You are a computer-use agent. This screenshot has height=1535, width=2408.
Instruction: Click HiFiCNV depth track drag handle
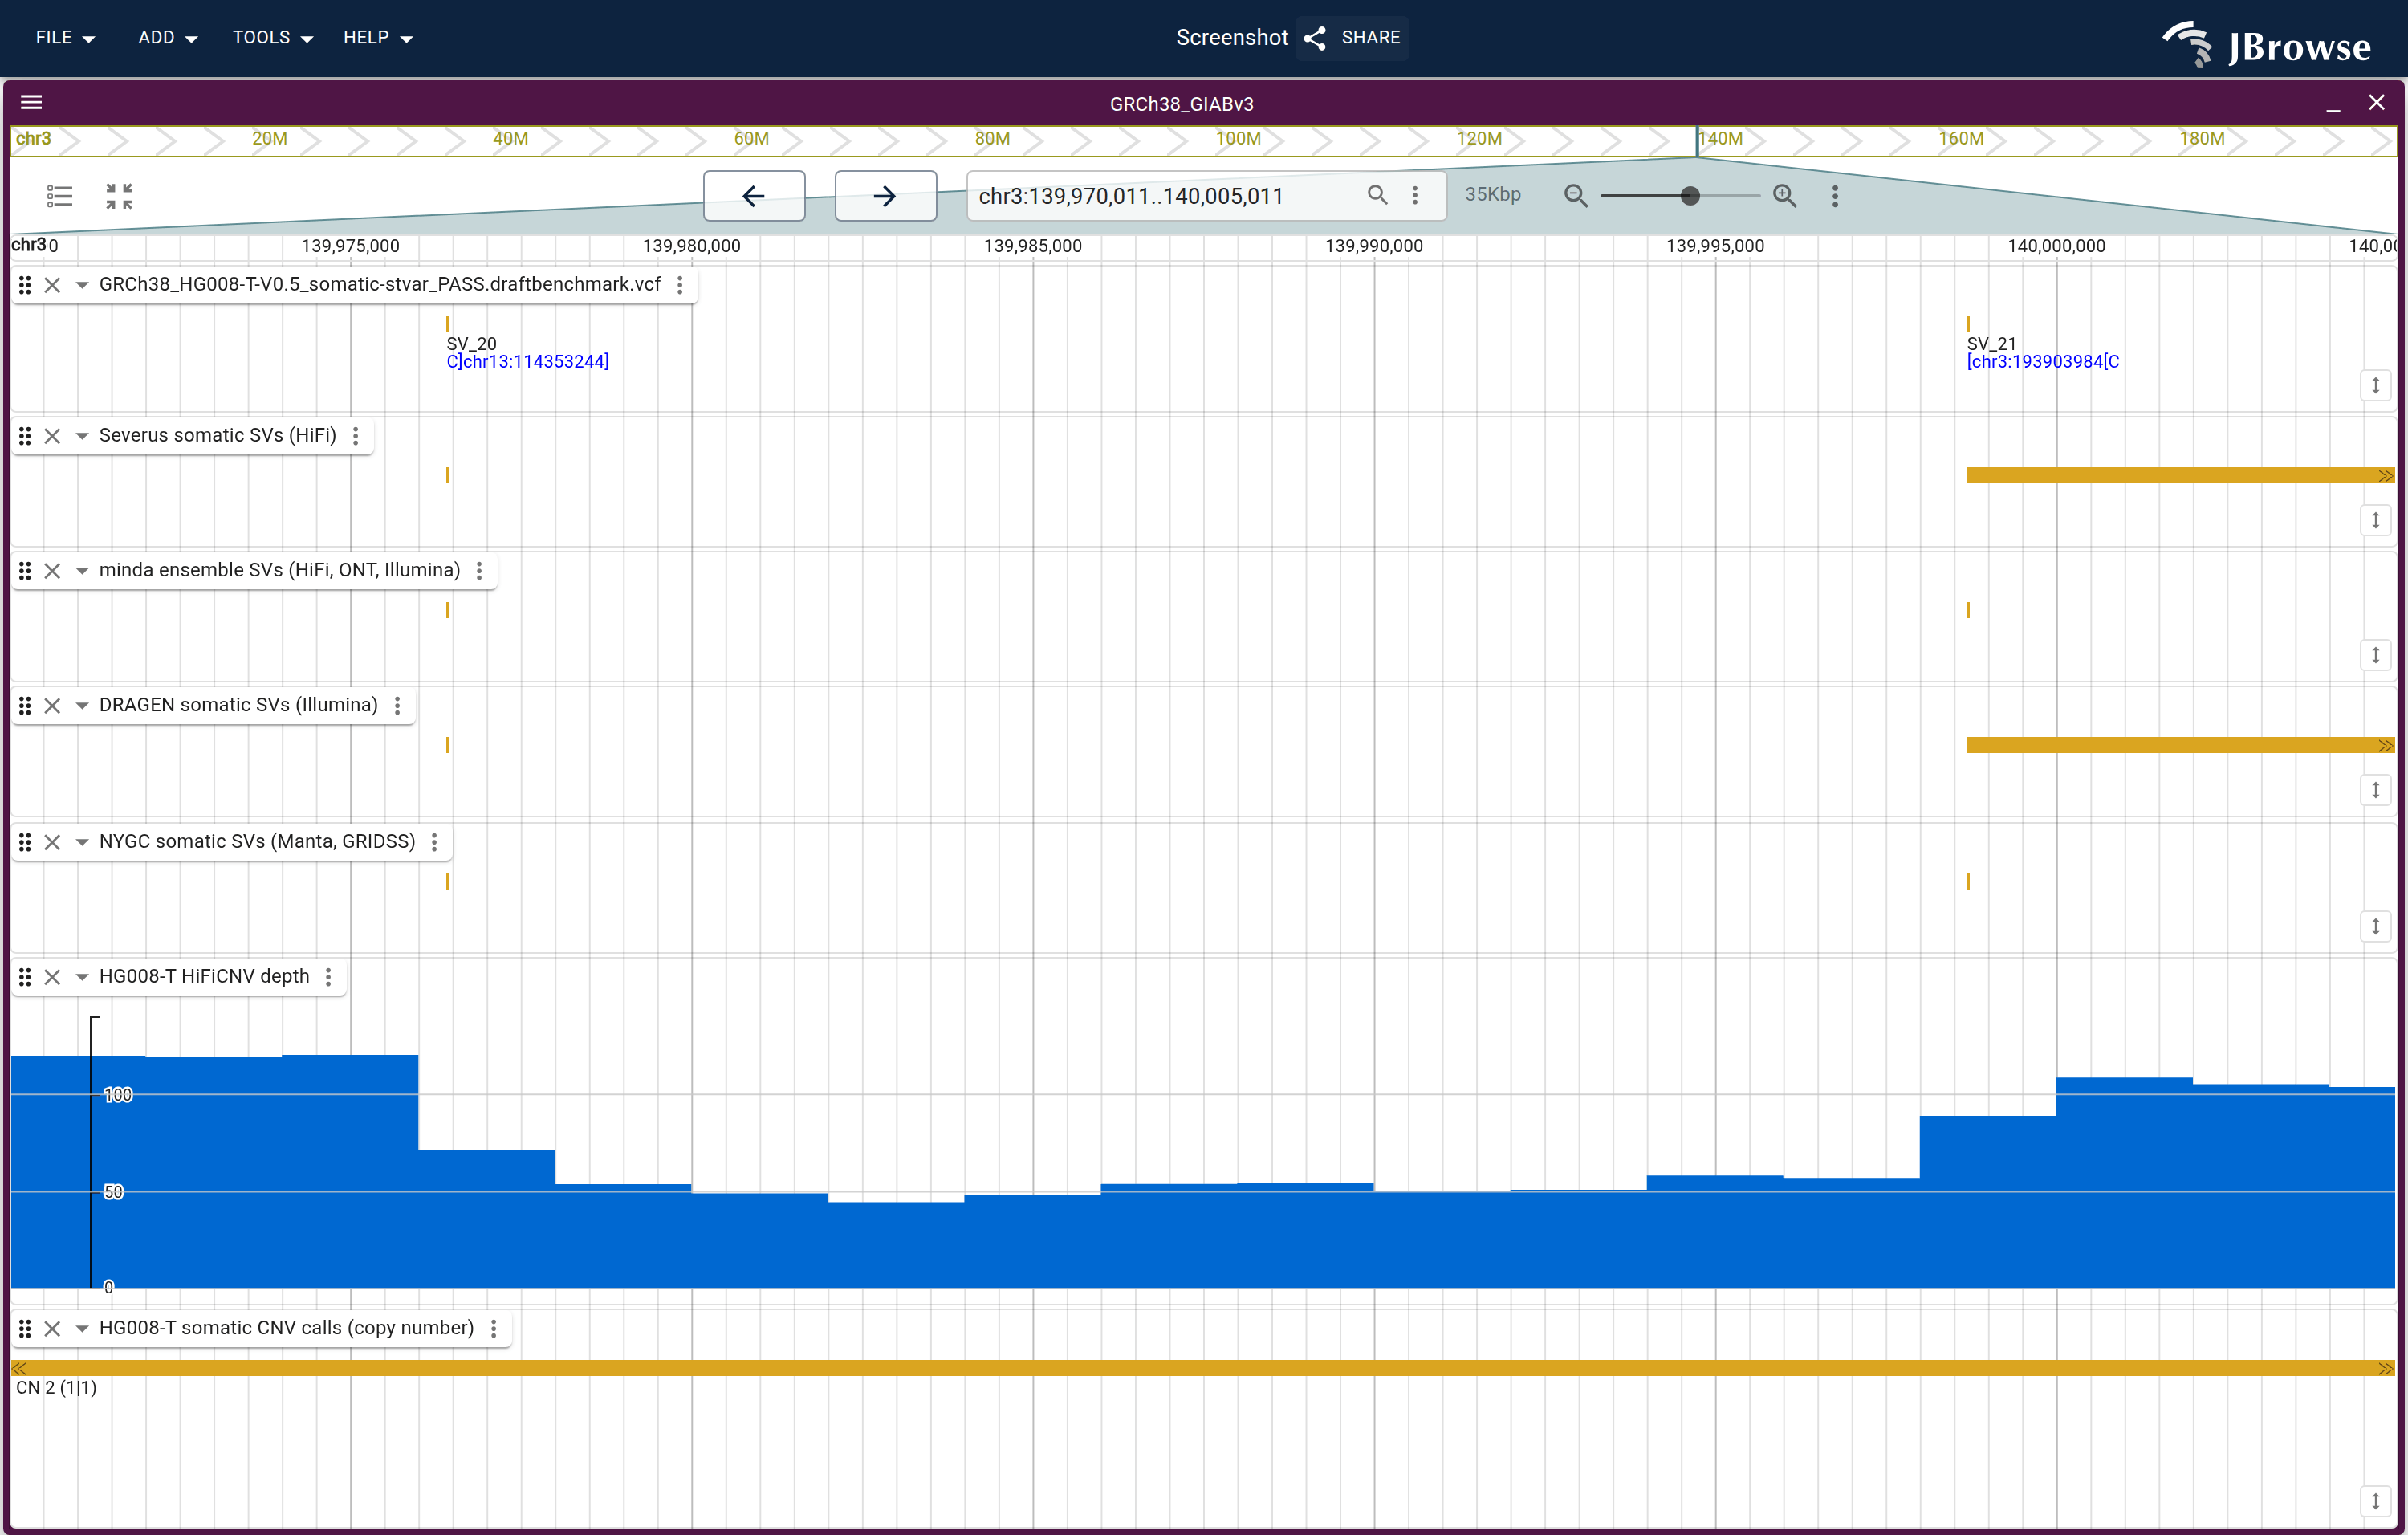click(x=25, y=977)
